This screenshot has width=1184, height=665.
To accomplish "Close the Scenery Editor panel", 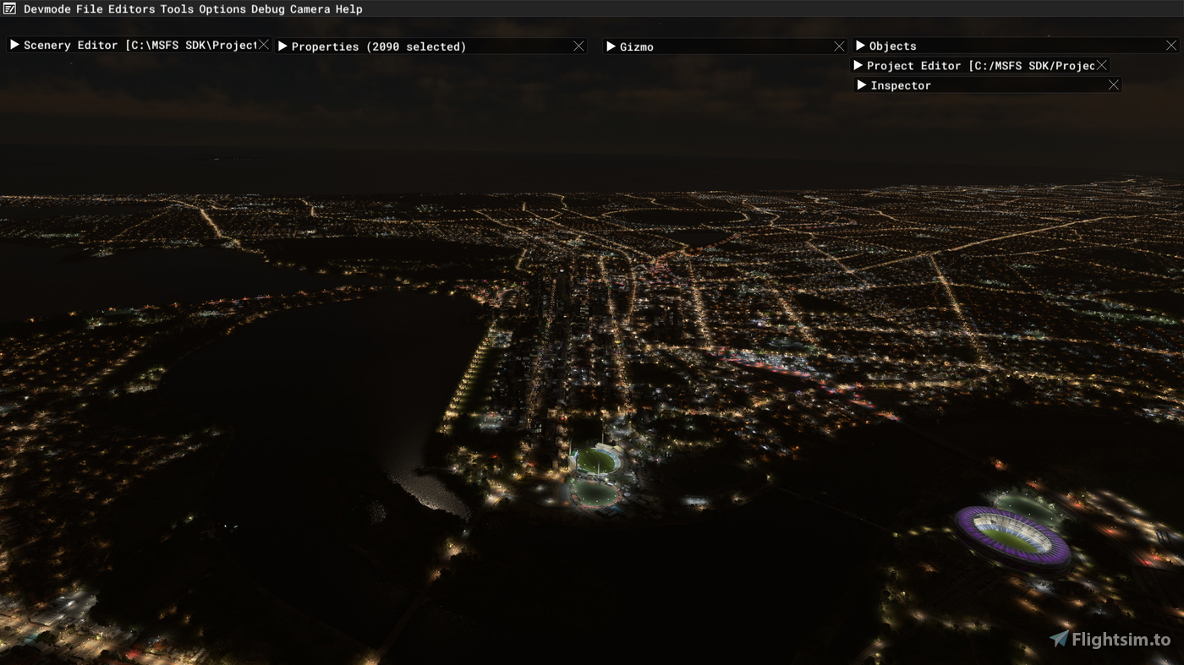I will [263, 44].
